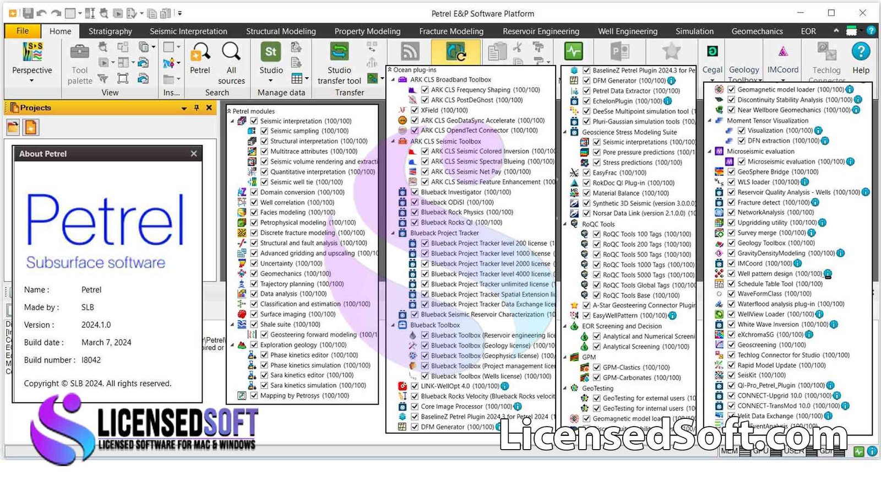The width and height of the screenshot is (881, 496).
Task: Select Mapping by Petrosys (100/100) row
Action: click(x=304, y=396)
